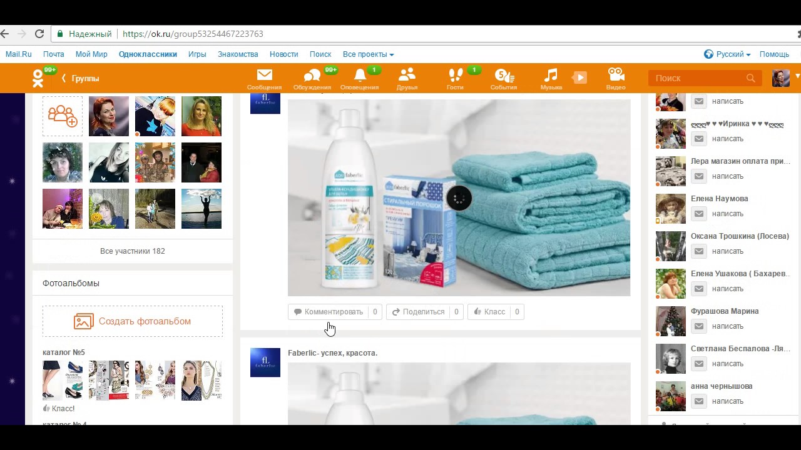Screen dimensions: 801x450
Task: Click Поиск in Mail.Ru bar
Action: pyautogui.click(x=320, y=54)
